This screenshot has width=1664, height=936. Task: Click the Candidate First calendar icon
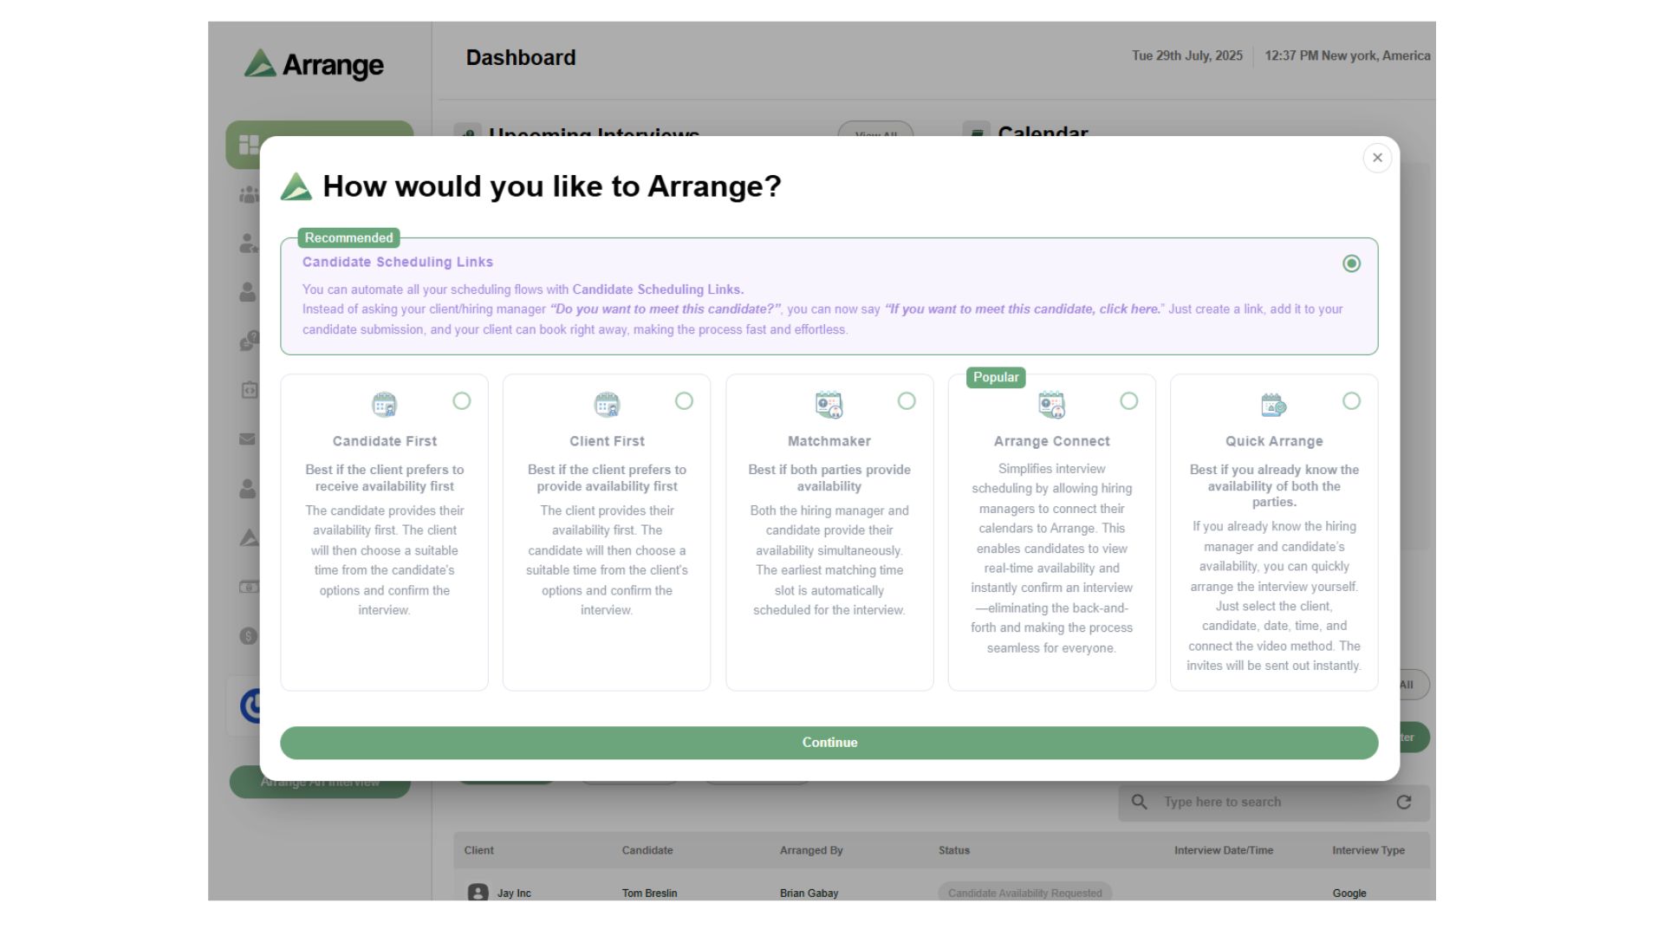point(384,405)
